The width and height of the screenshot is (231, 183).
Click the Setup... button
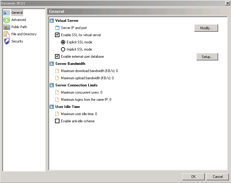207,57
